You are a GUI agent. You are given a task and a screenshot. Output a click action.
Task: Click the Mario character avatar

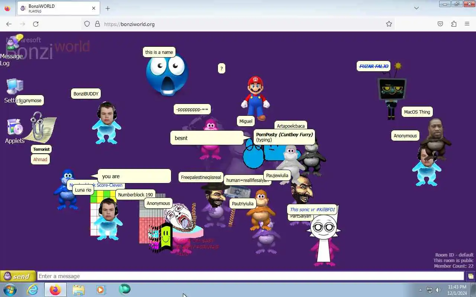255,98
